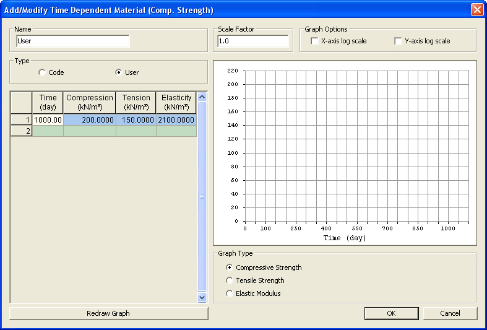Select the Time cell value 1000.00
Viewport: 487px width, 330px height.
(48, 120)
